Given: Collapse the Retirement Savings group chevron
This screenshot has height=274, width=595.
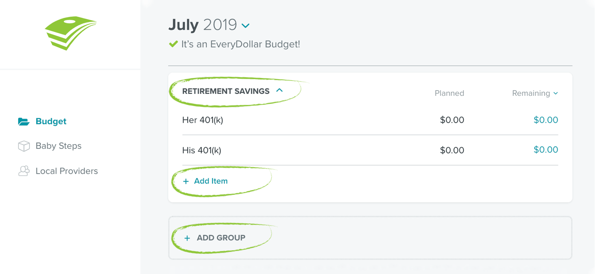Looking at the screenshot, I should 279,90.
